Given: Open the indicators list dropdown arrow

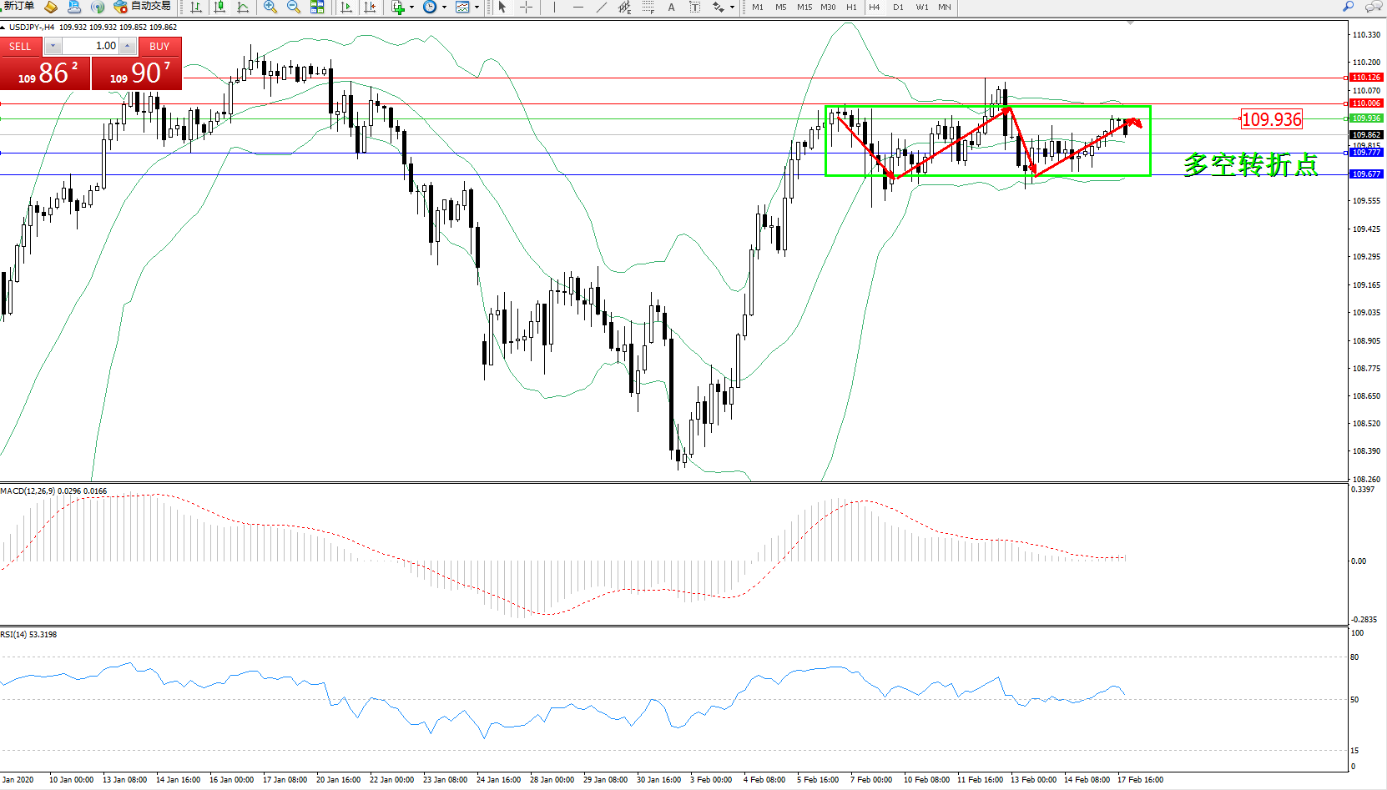Looking at the screenshot, I should 411,7.
